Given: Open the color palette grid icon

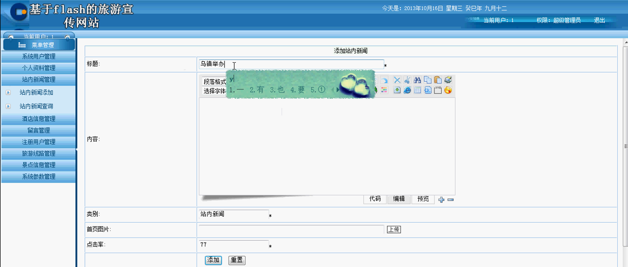Looking at the screenshot, I should (x=384, y=90).
